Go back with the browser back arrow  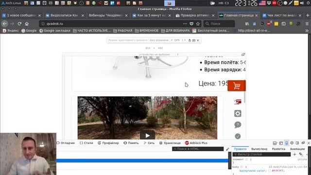pos(5,24)
